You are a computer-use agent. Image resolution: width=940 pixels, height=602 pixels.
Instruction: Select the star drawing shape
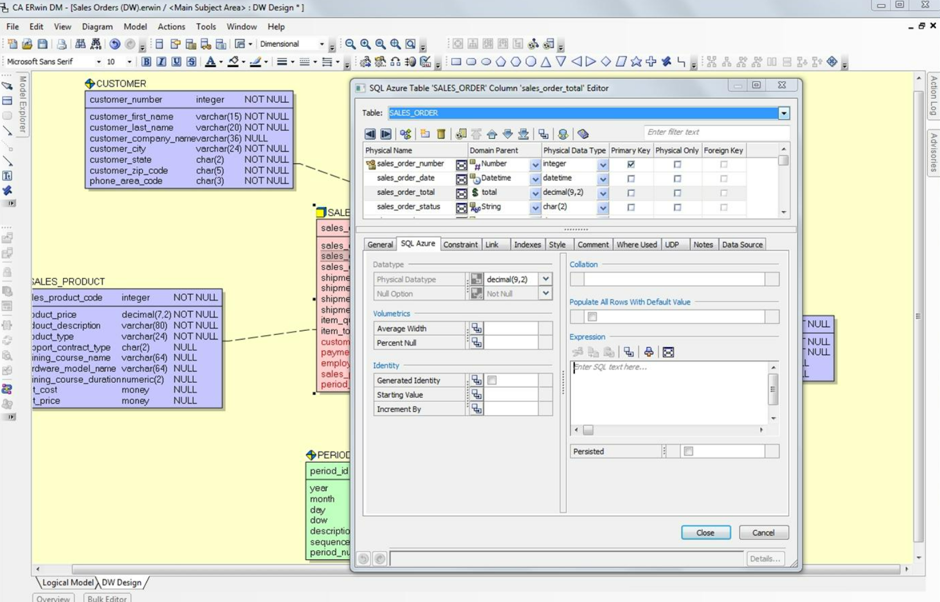[636, 61]
